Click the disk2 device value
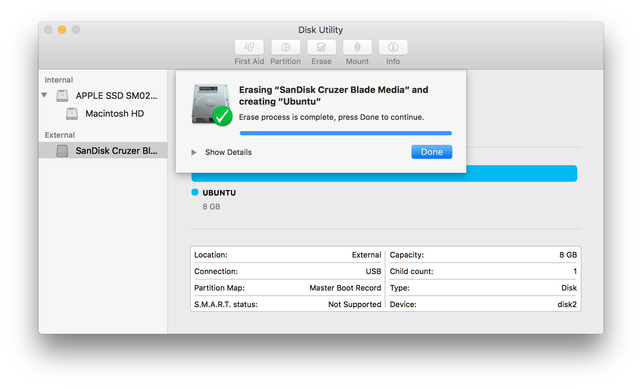The height and width of the screenshot is (389, 642). pos(567,304)
